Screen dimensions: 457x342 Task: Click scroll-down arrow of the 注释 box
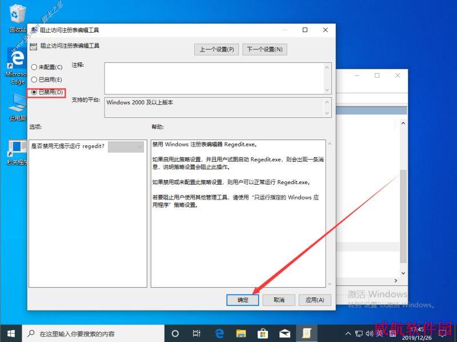(x=327, y=90)
